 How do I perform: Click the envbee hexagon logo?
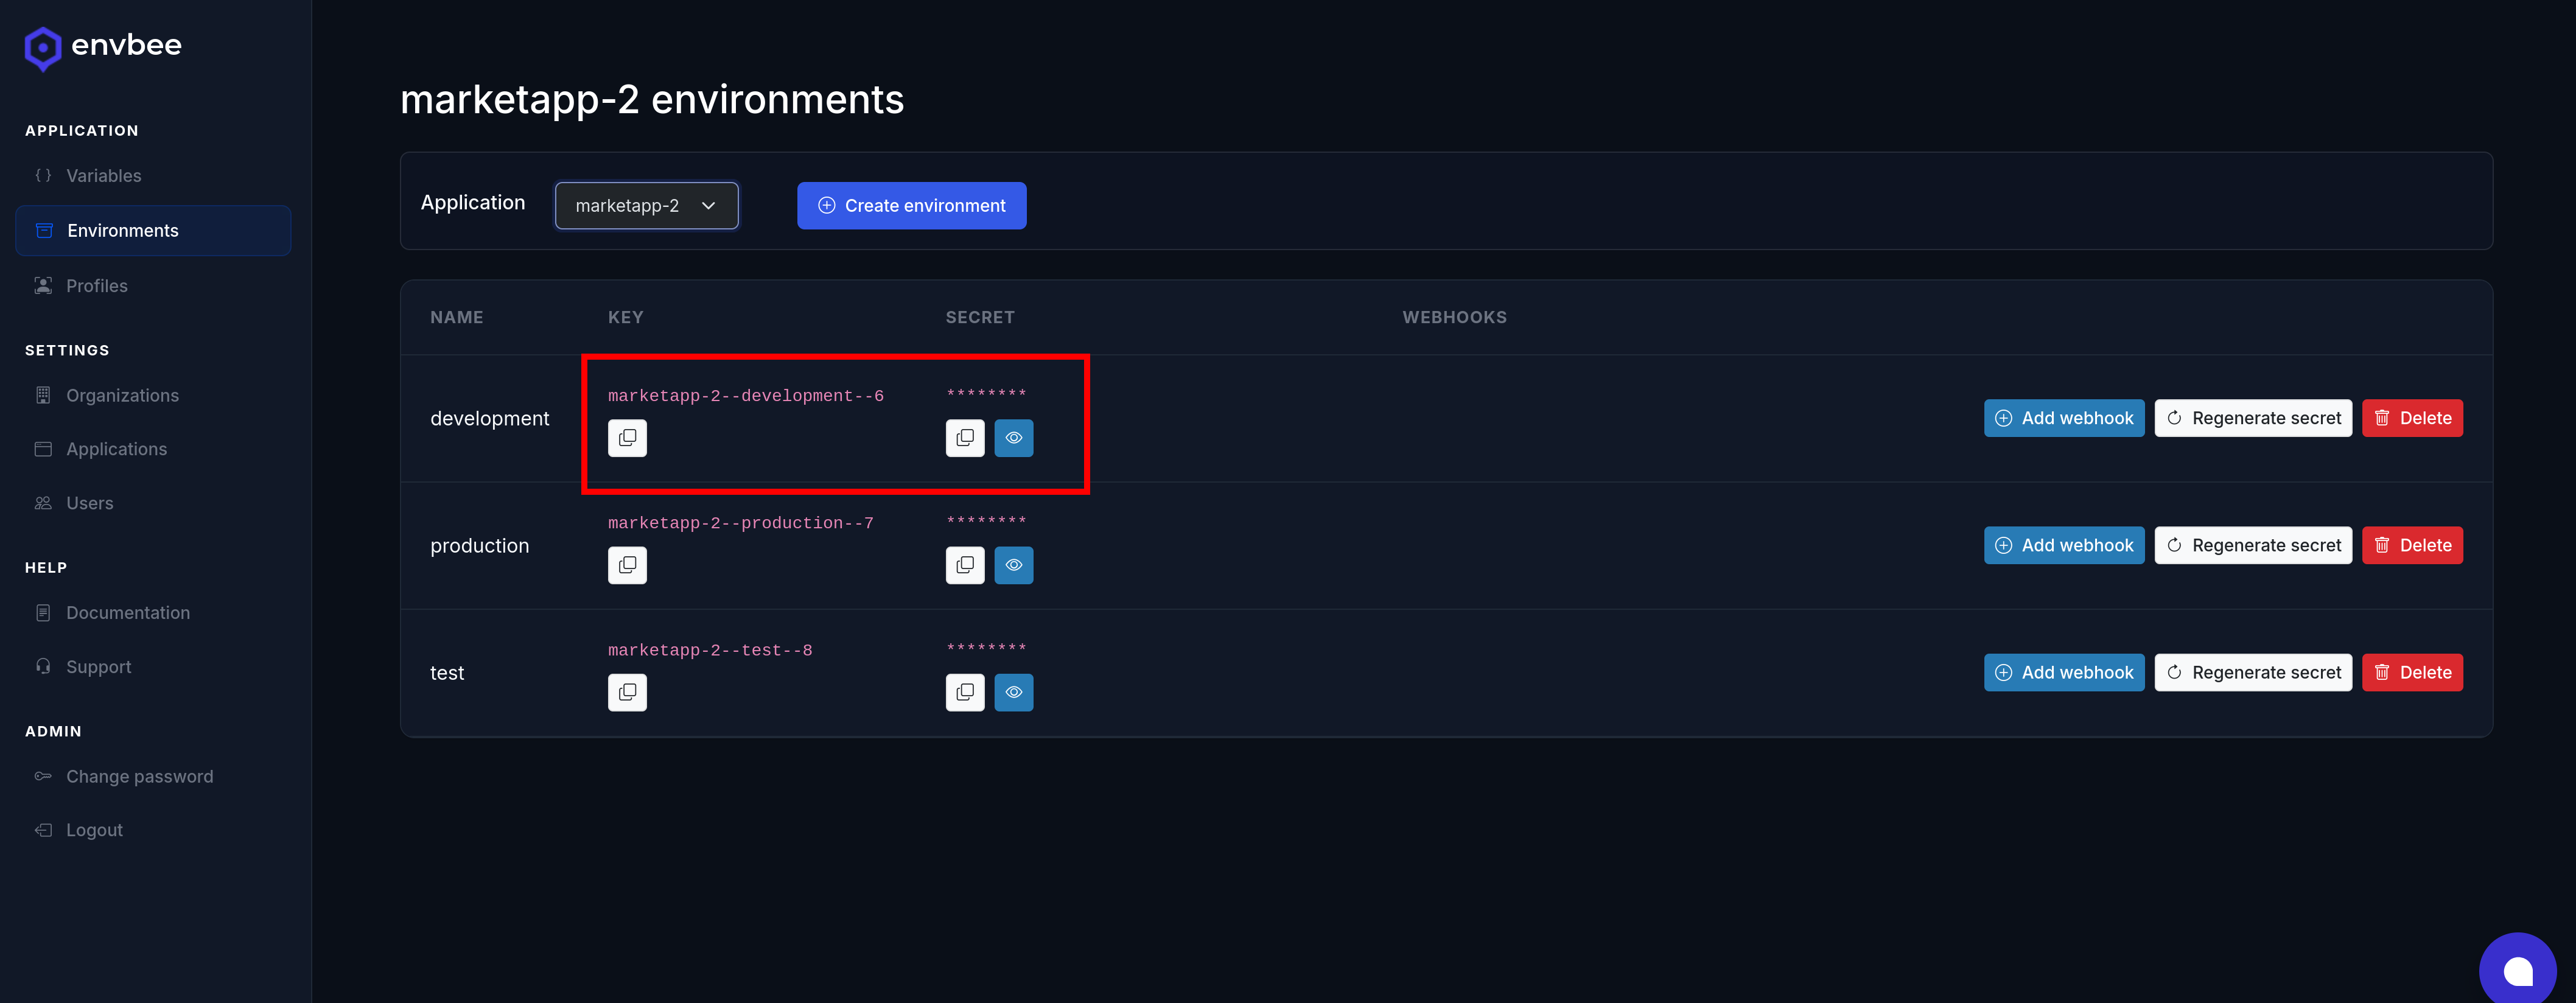tap(43, 48)
